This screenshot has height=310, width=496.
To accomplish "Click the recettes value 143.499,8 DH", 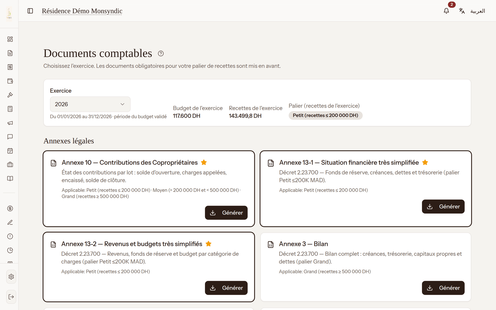I will [245, 116].
